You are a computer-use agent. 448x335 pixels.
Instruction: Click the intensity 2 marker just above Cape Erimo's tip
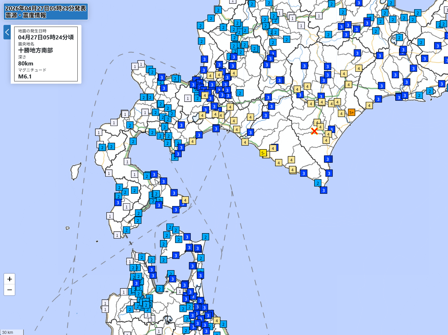pos(318,183)
